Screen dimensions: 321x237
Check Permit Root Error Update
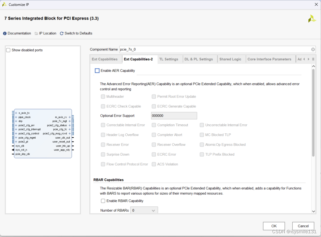tap(154, 97)
